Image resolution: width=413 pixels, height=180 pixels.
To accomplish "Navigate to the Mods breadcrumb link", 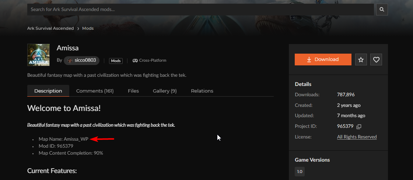I will click(88, 29).
